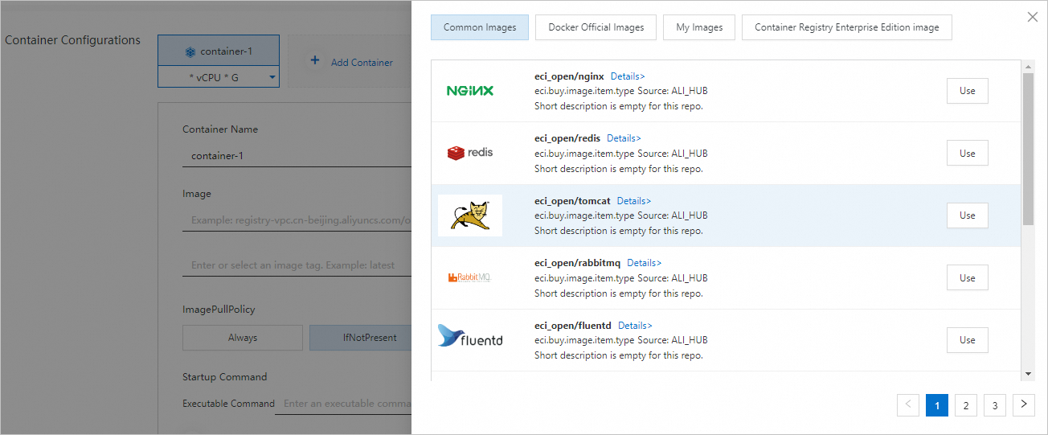Close the image selection panel
Image resolution: width=1048 pixels, height=435 pixels.
tap(1033, 17)
